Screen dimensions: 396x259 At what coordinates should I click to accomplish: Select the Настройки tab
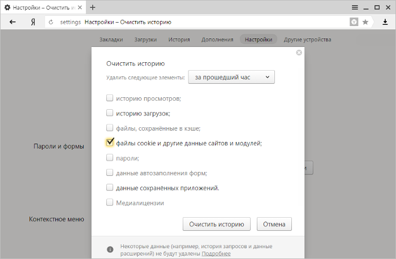tap(259, 40)
